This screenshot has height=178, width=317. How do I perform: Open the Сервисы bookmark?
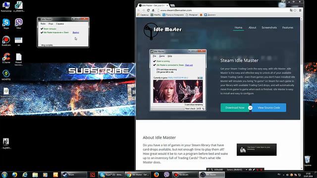tap(143, 15)
